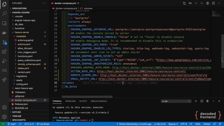Split the terminal panel
This screenshot has width=224, height=126.
[202, 101]
